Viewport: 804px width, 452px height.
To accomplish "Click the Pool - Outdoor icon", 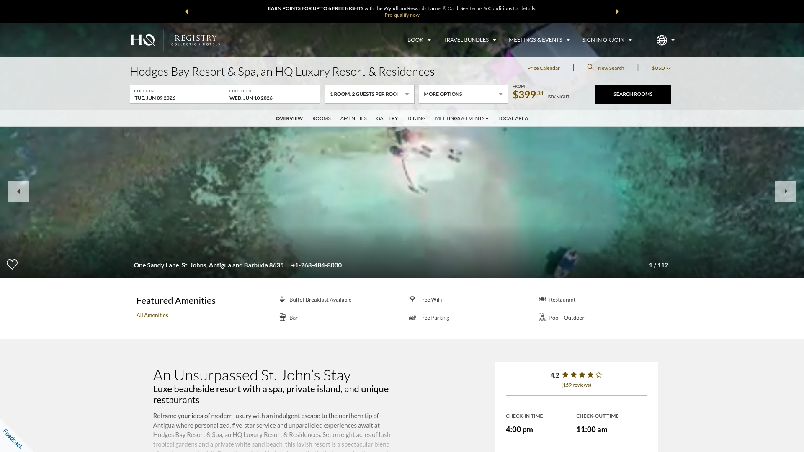I will click(x=542, y=317).
